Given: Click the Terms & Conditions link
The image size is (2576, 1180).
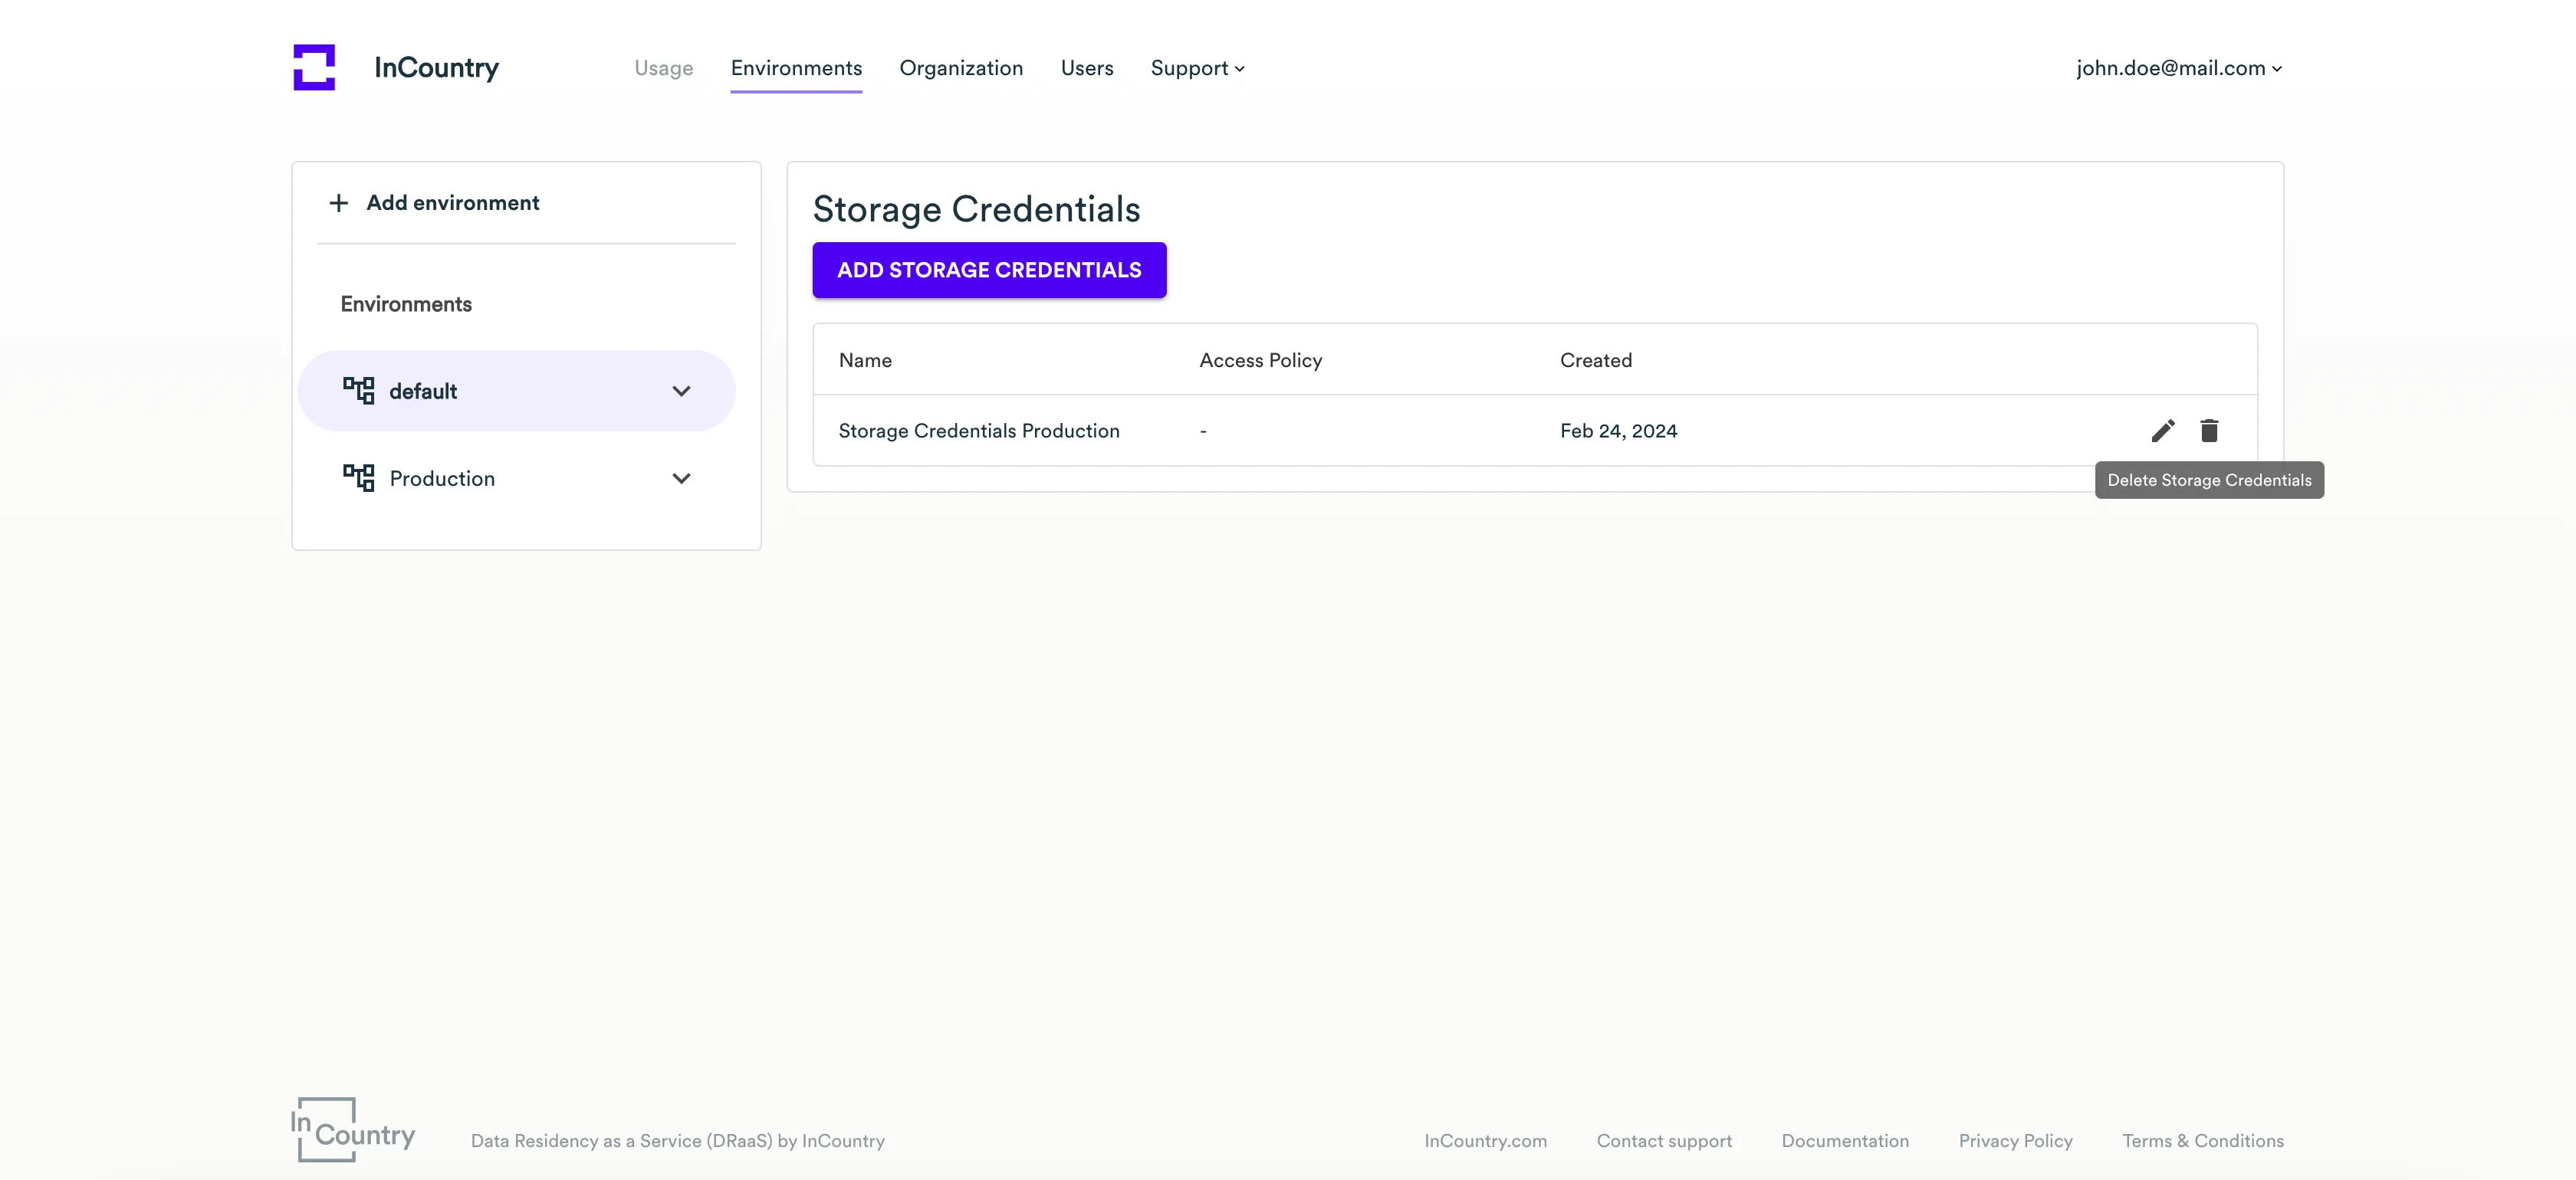Looking at the screenshot, I should 2202,1140.
